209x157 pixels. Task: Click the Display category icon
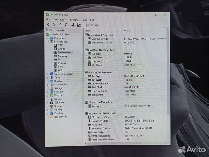[x=51, y=81]
